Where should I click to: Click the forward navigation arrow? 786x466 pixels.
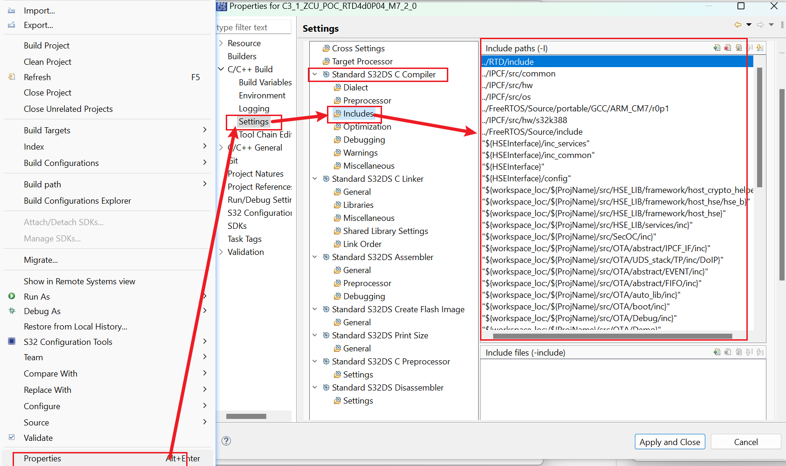(760, 24)
